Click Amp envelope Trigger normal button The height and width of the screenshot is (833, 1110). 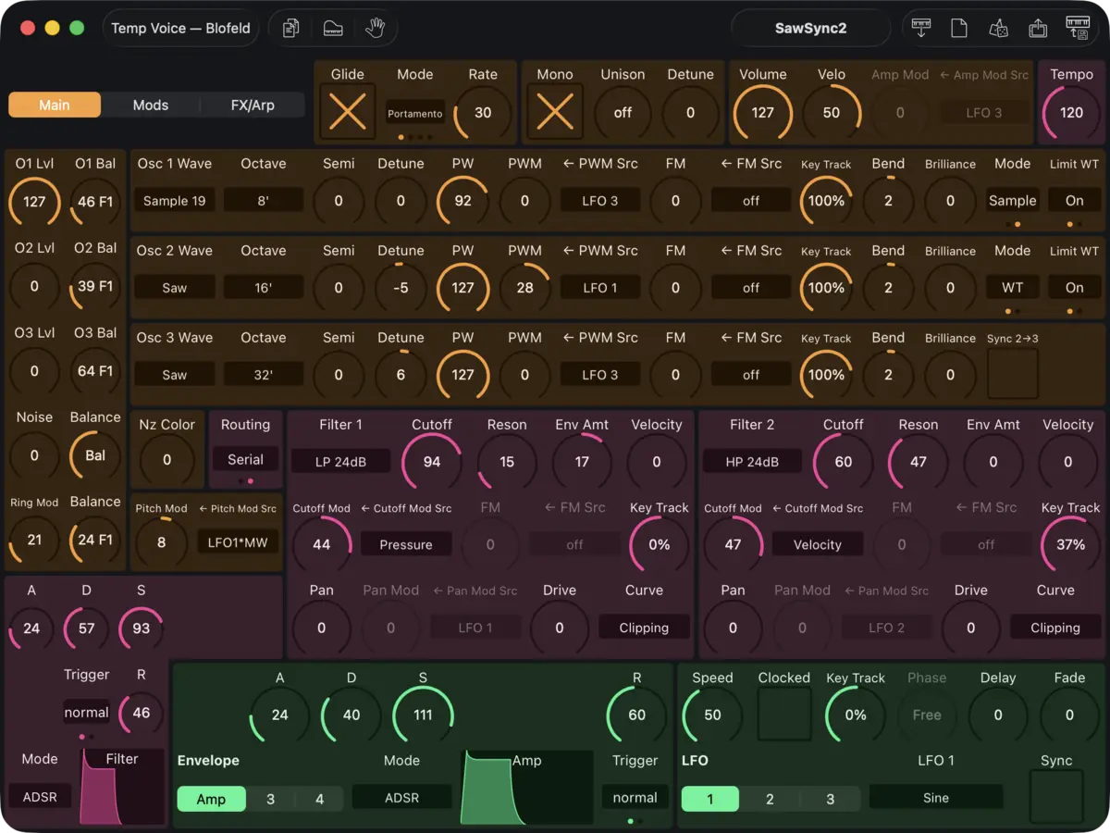click(x=635, y=797)
